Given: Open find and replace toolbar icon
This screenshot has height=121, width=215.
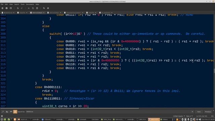Looking at the screenshot, I should click(x=48, y=8).
